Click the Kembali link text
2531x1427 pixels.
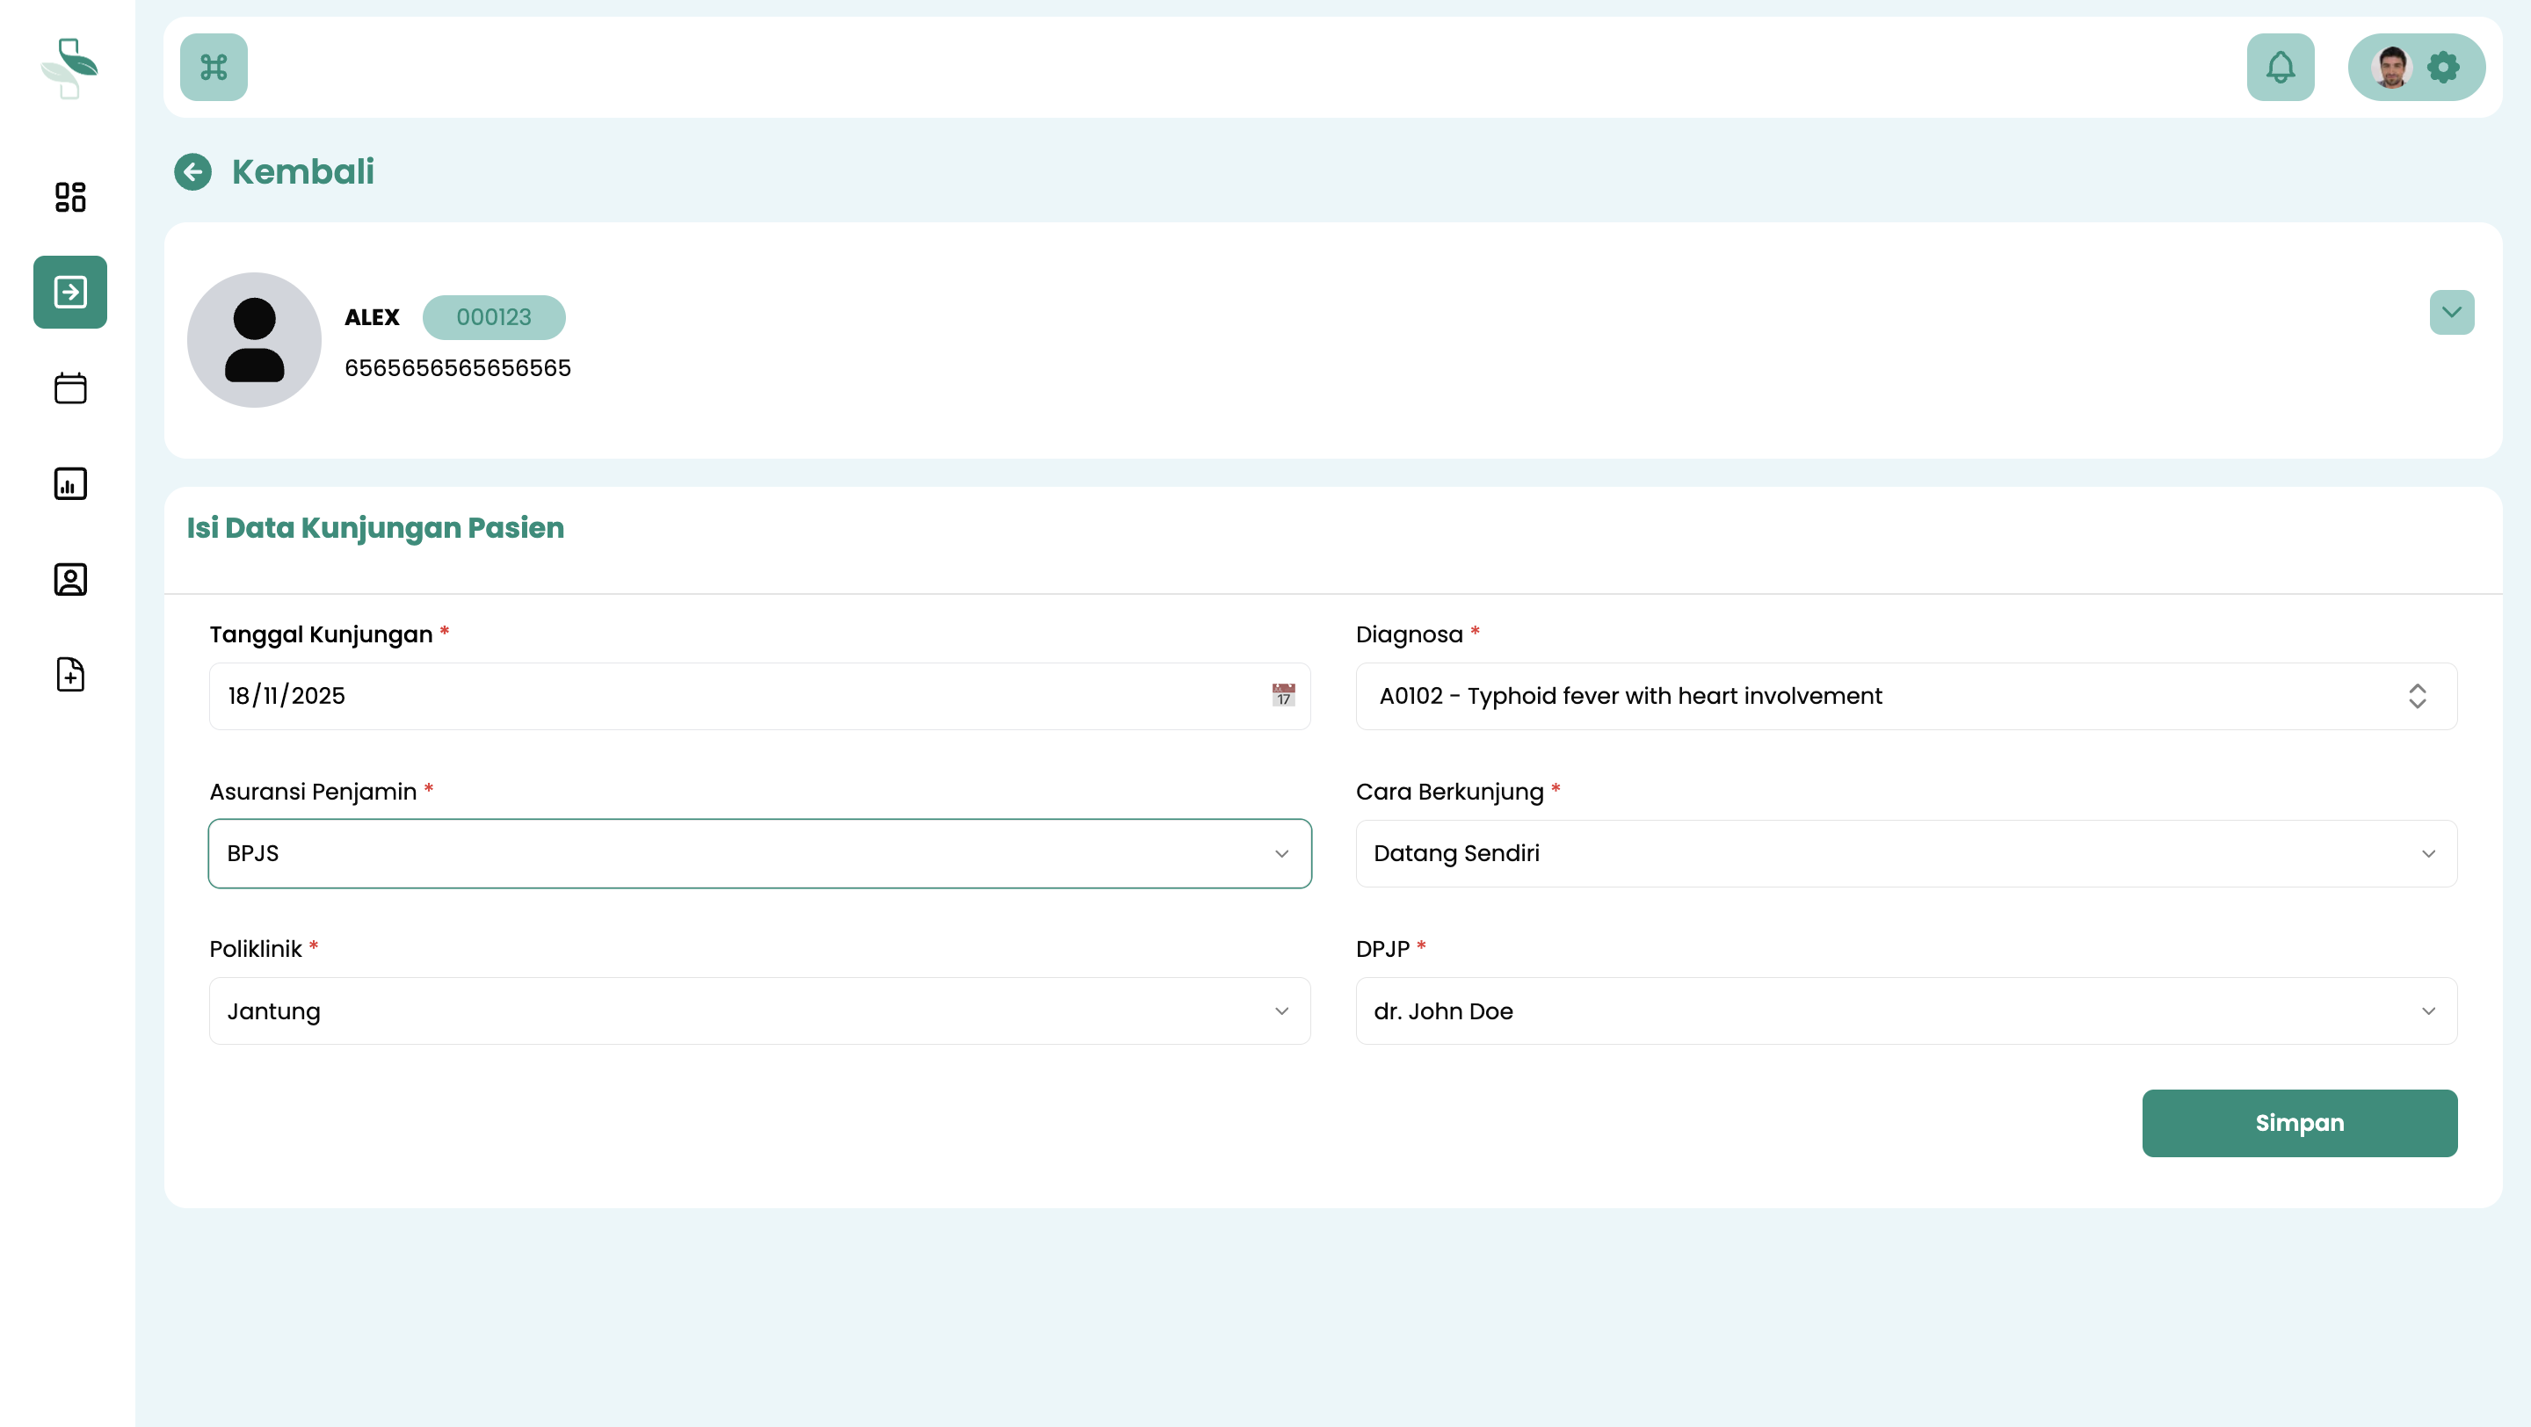click(302, 172)
